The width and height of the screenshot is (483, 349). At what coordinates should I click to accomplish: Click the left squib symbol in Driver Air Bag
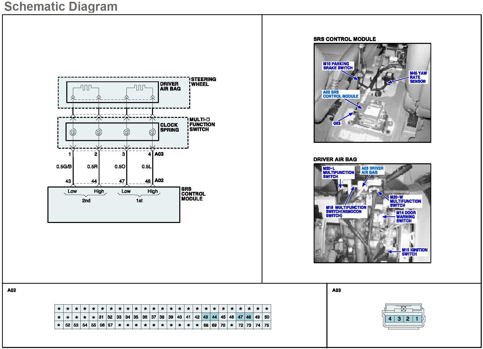click(86, 88)
